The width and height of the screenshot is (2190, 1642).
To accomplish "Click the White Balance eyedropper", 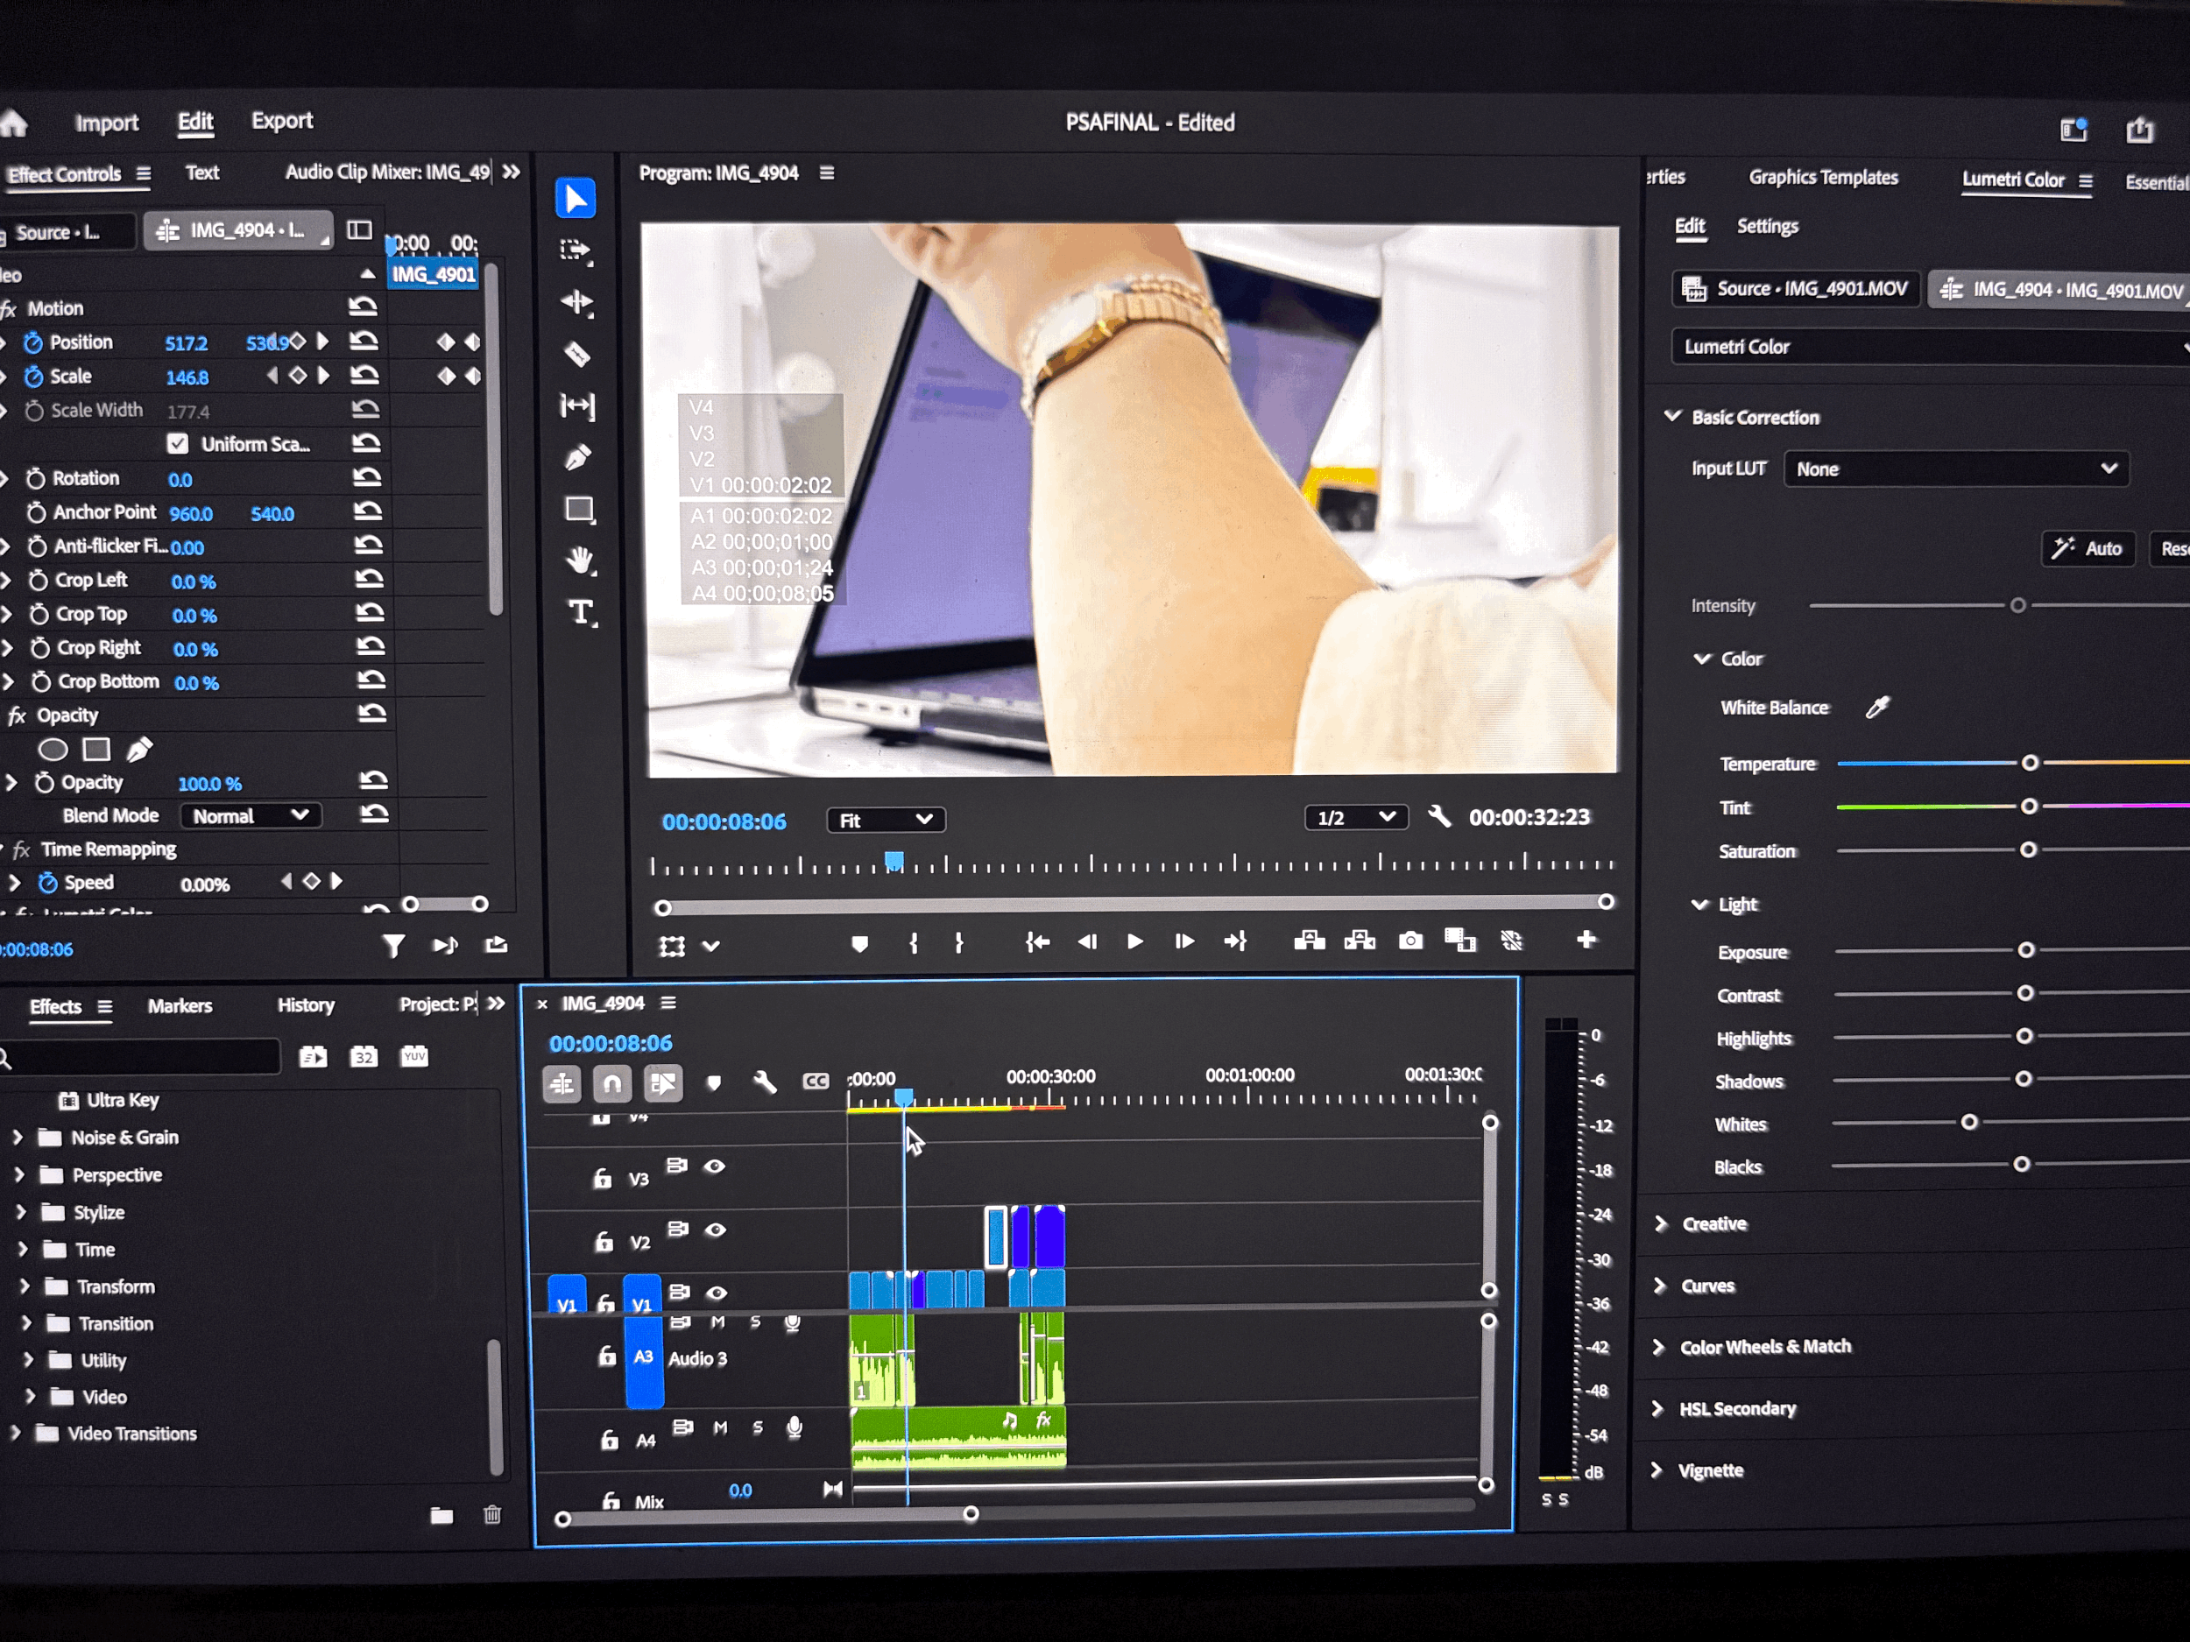I will point(1877,707).
